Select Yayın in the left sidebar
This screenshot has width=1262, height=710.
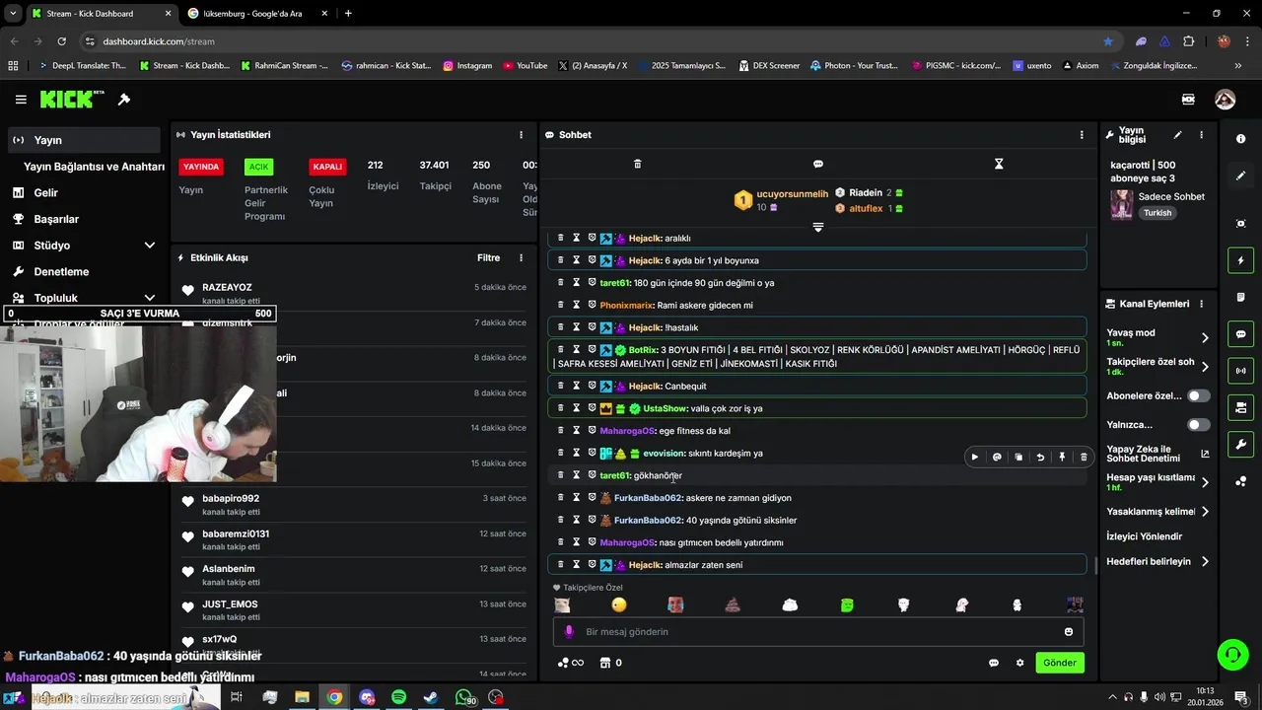pos(84,140)
